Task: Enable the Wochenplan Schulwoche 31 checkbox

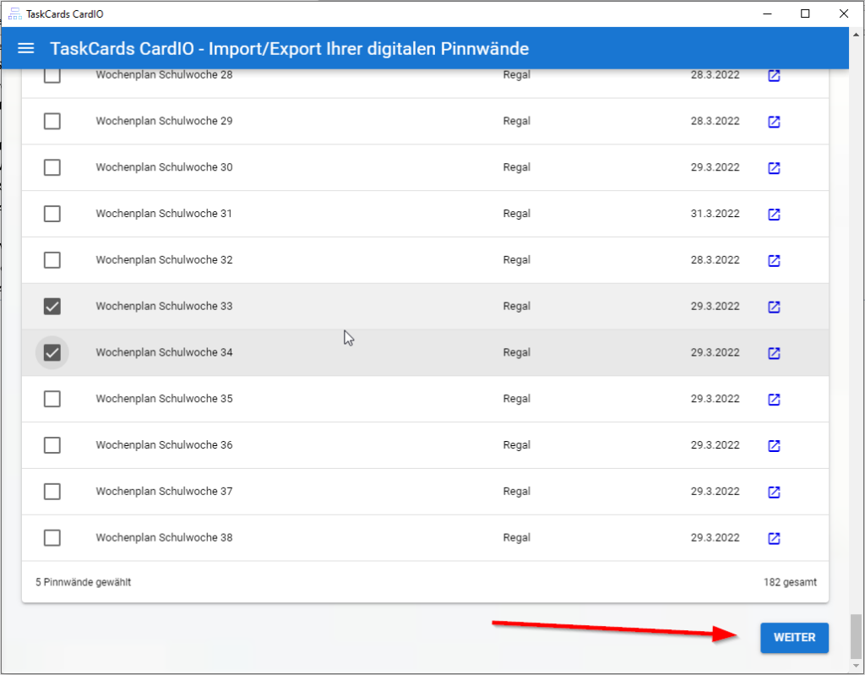Action: pyautogui.click(x=52, y=214)
